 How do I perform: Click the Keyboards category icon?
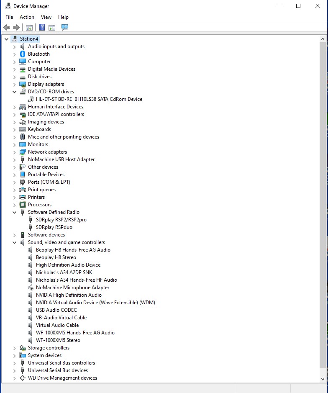click(23, 129)
